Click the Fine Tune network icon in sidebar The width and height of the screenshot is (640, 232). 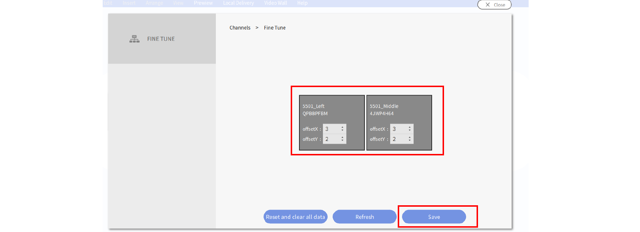[x=134, y=39]
